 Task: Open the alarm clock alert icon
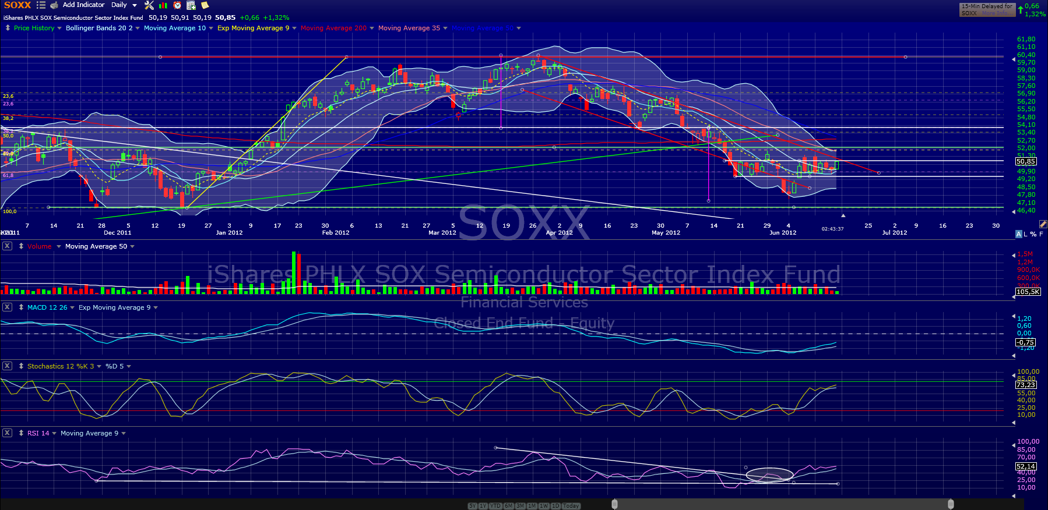tap(177, 5)
